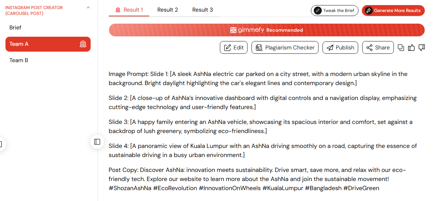Open the Brief sidebar item
The width and height of the screenshot is (435, 201).
(48, 28)
